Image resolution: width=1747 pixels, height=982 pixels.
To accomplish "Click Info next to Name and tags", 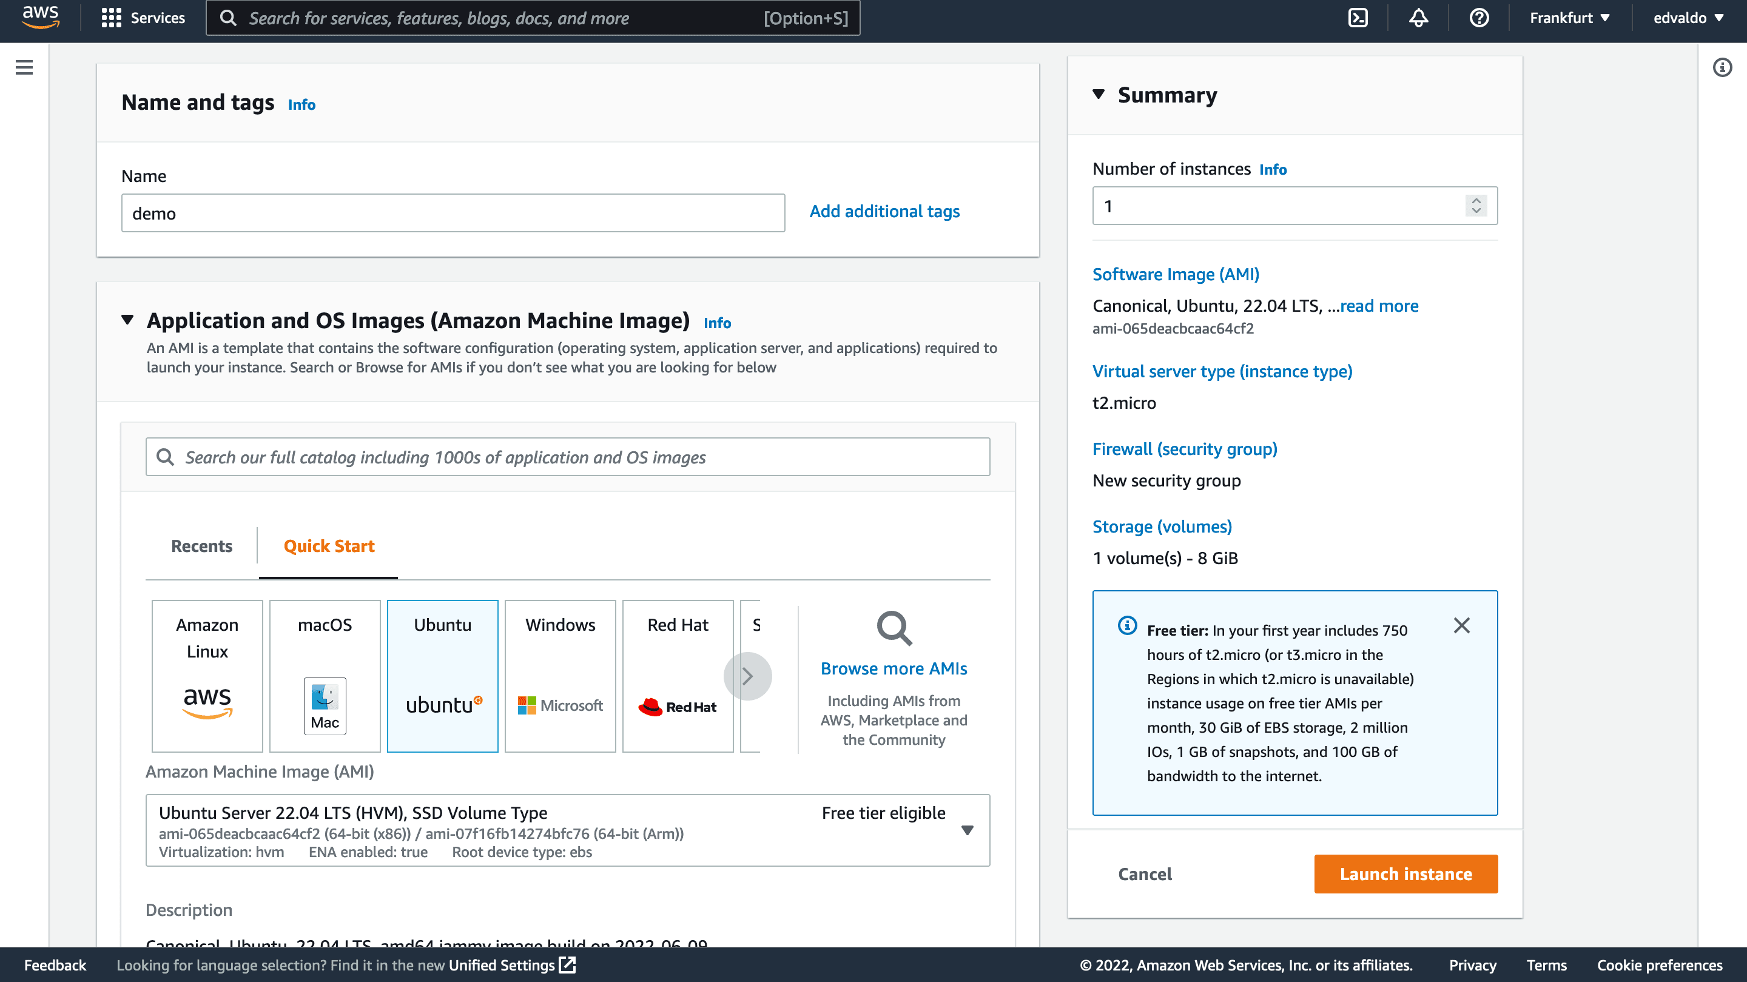I will (x=301, y=104).
